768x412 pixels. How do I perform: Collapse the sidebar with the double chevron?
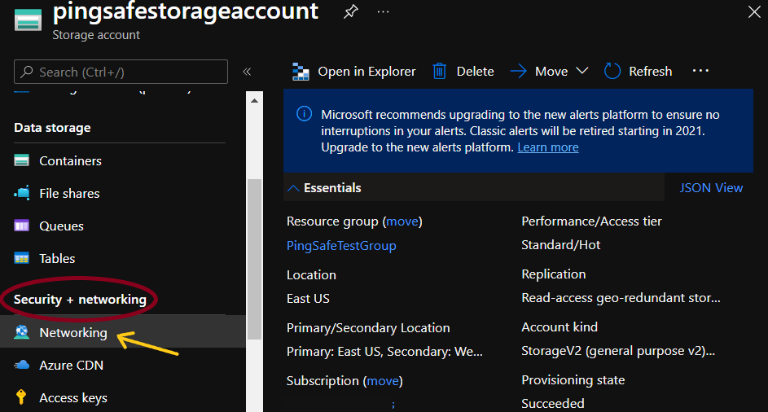click(x=247, y=72)
